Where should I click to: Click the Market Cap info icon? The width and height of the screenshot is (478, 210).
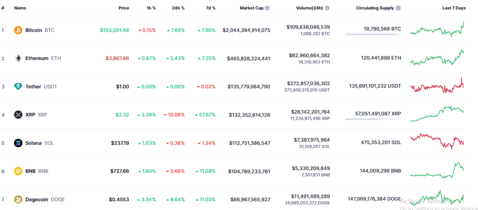267,8
